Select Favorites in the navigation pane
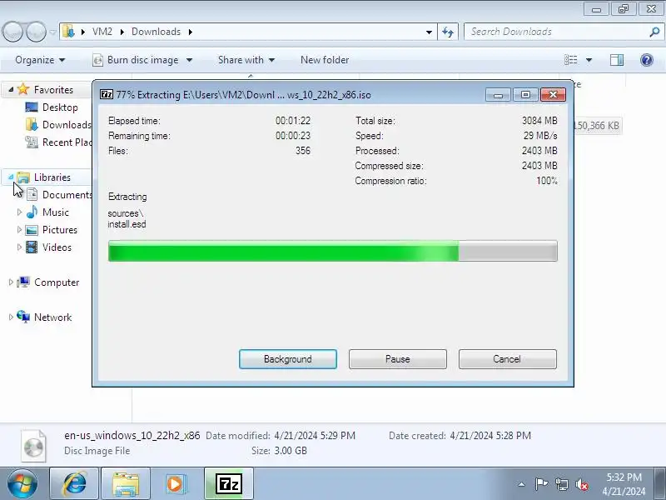Screen dimensions: 666x500 [x=53, y=90]
